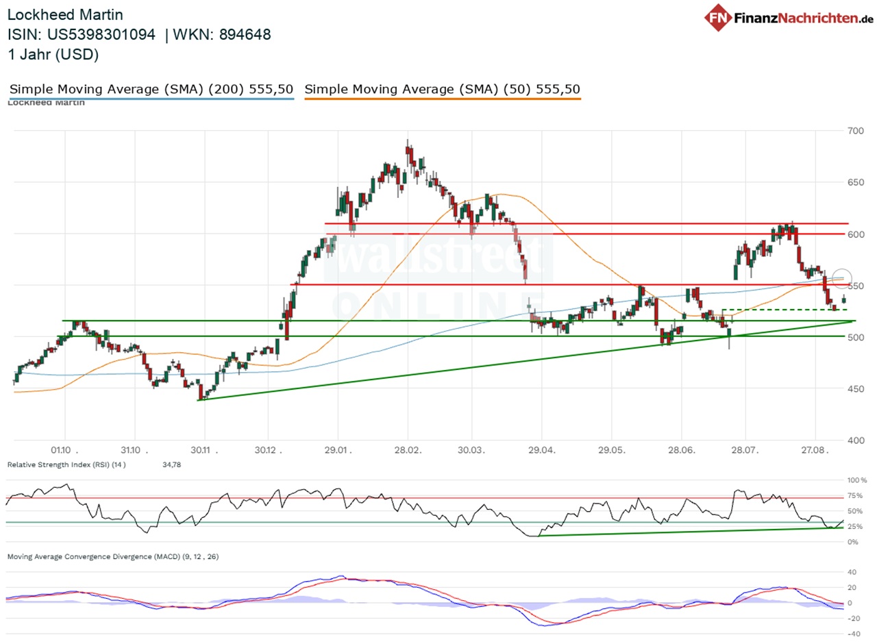Click the 400 price axis label
Screen dimensions: 877x644
(x=854, y=440)
